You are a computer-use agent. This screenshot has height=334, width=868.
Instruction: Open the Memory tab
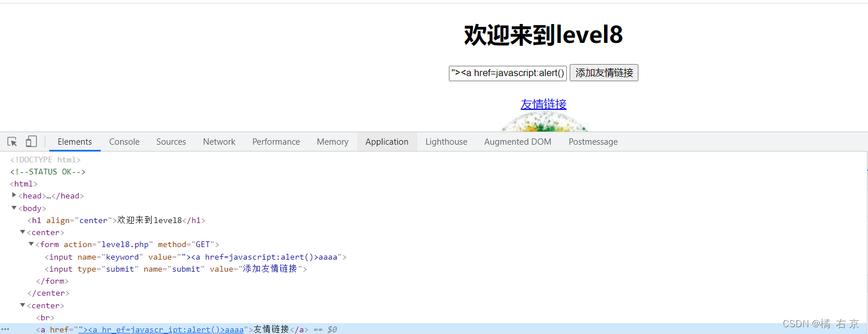333,142
